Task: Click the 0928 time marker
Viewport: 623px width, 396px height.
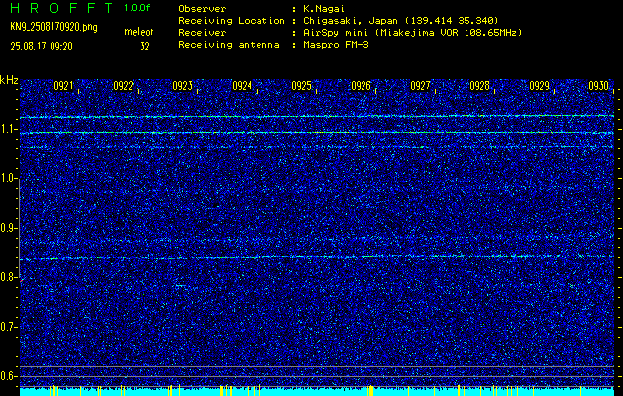Action: [x=479, y=86]
